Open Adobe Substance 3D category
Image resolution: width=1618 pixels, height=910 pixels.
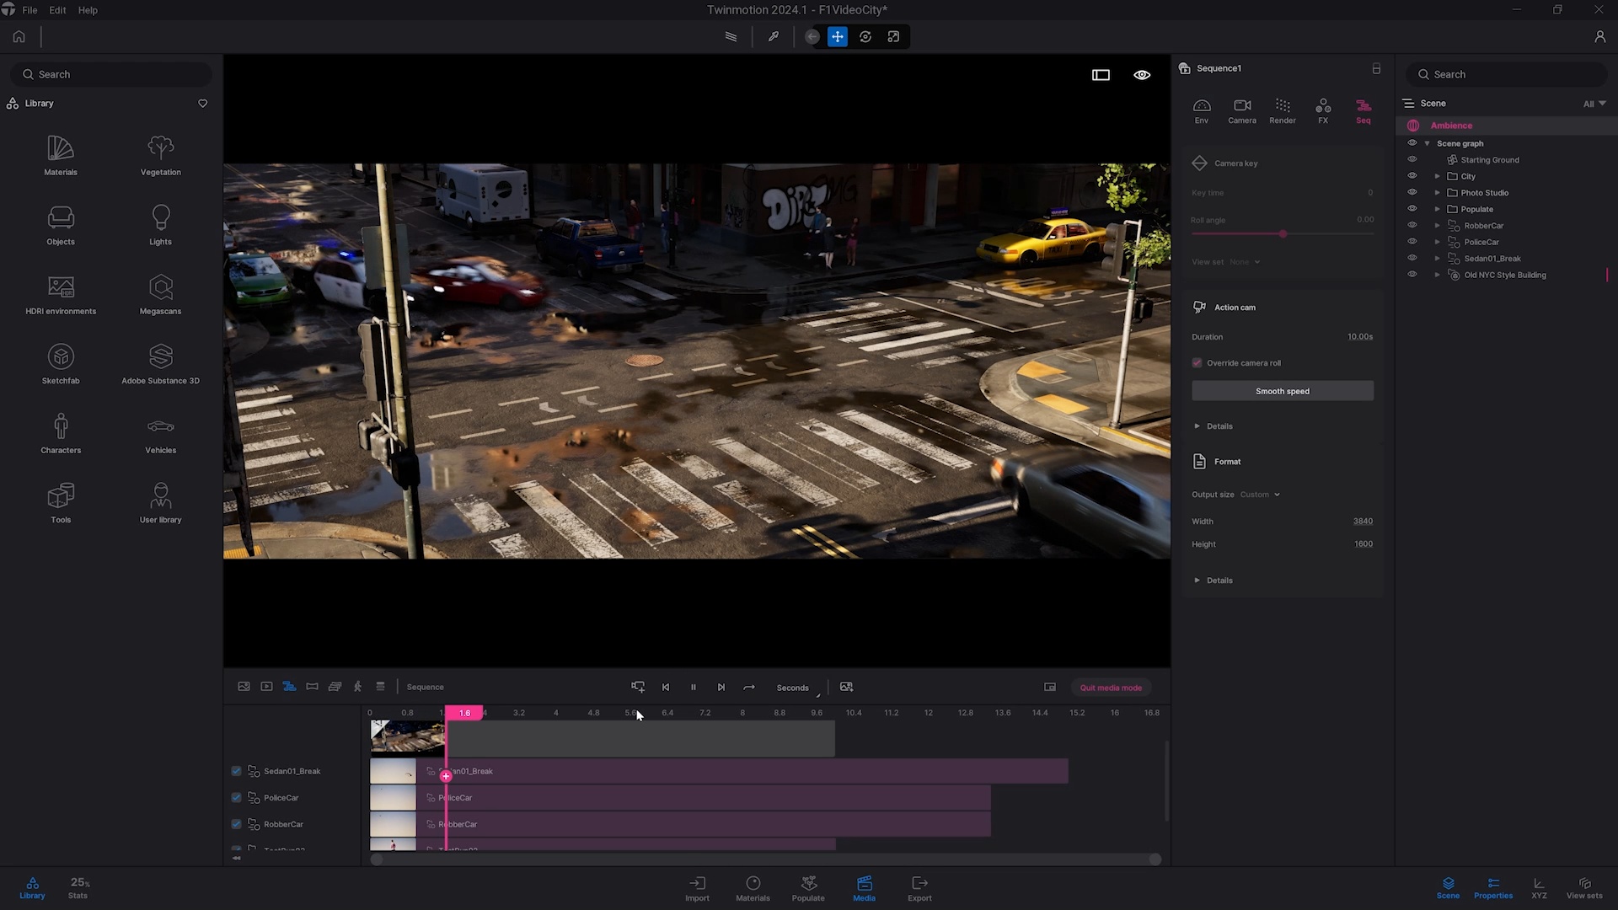pos(160,364)
